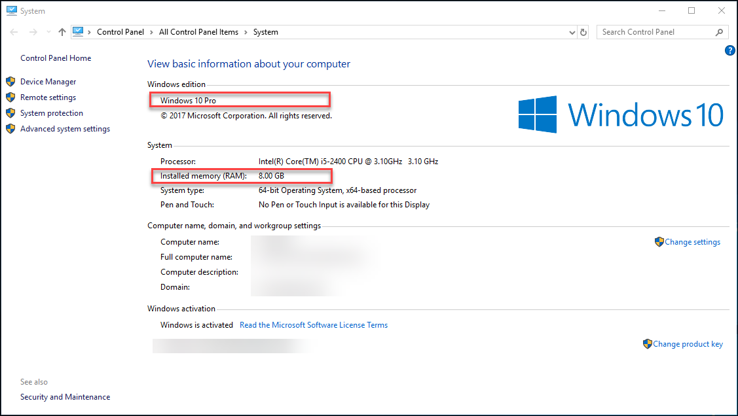Read the Microsoft Software License Terms
This screenshot has width=738, height=416.
[x=314, y=324]
